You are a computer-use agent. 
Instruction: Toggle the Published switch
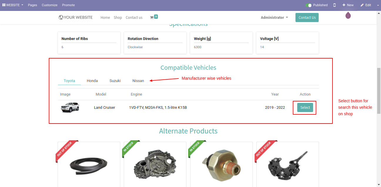tap(308, 5)
